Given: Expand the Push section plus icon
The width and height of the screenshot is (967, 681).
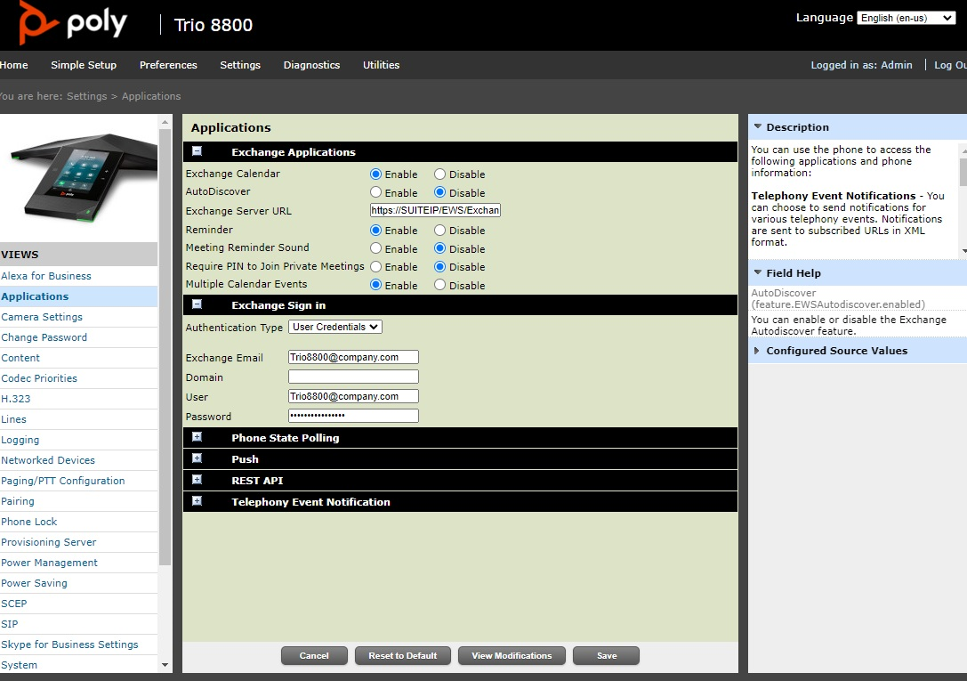Looking at the screenshot, I should (197, 458).
